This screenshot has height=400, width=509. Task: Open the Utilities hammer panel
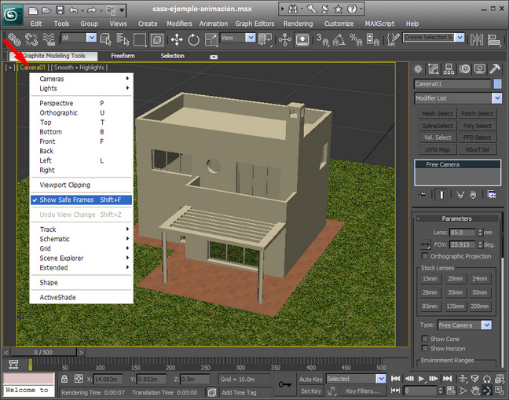click(x=496, y=69)
